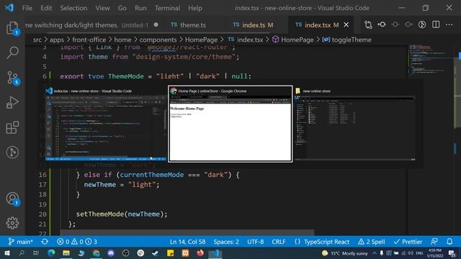Expand the 'apps' breadcrumb segment
This screenshot has width=461, height=259.
(57, 40)
